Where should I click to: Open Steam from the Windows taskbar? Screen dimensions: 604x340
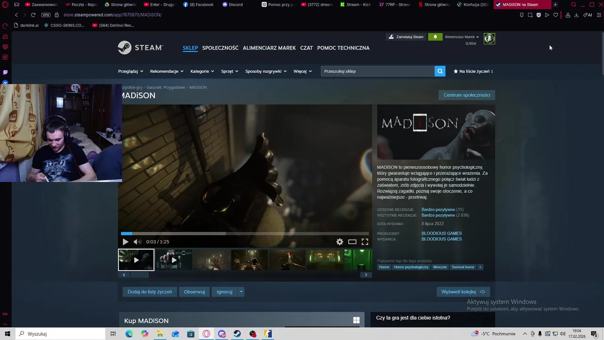(237, 334)
